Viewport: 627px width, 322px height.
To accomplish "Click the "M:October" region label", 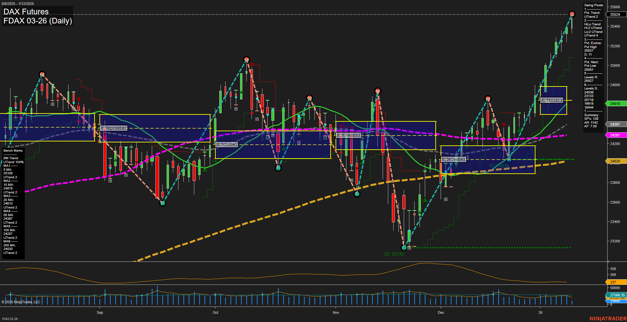I will click(226, 144).
